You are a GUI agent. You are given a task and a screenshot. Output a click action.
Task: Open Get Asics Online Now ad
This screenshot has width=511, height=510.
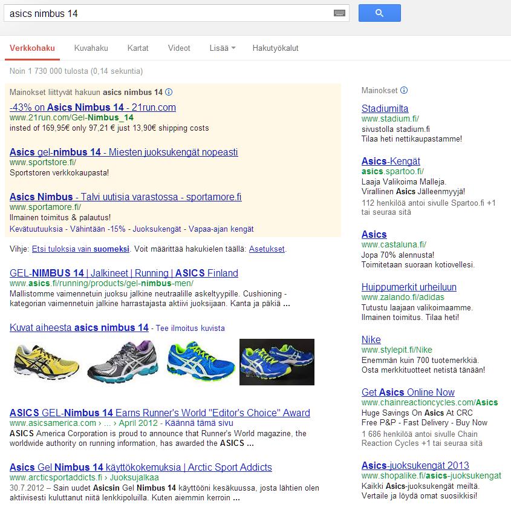(408, 392)
